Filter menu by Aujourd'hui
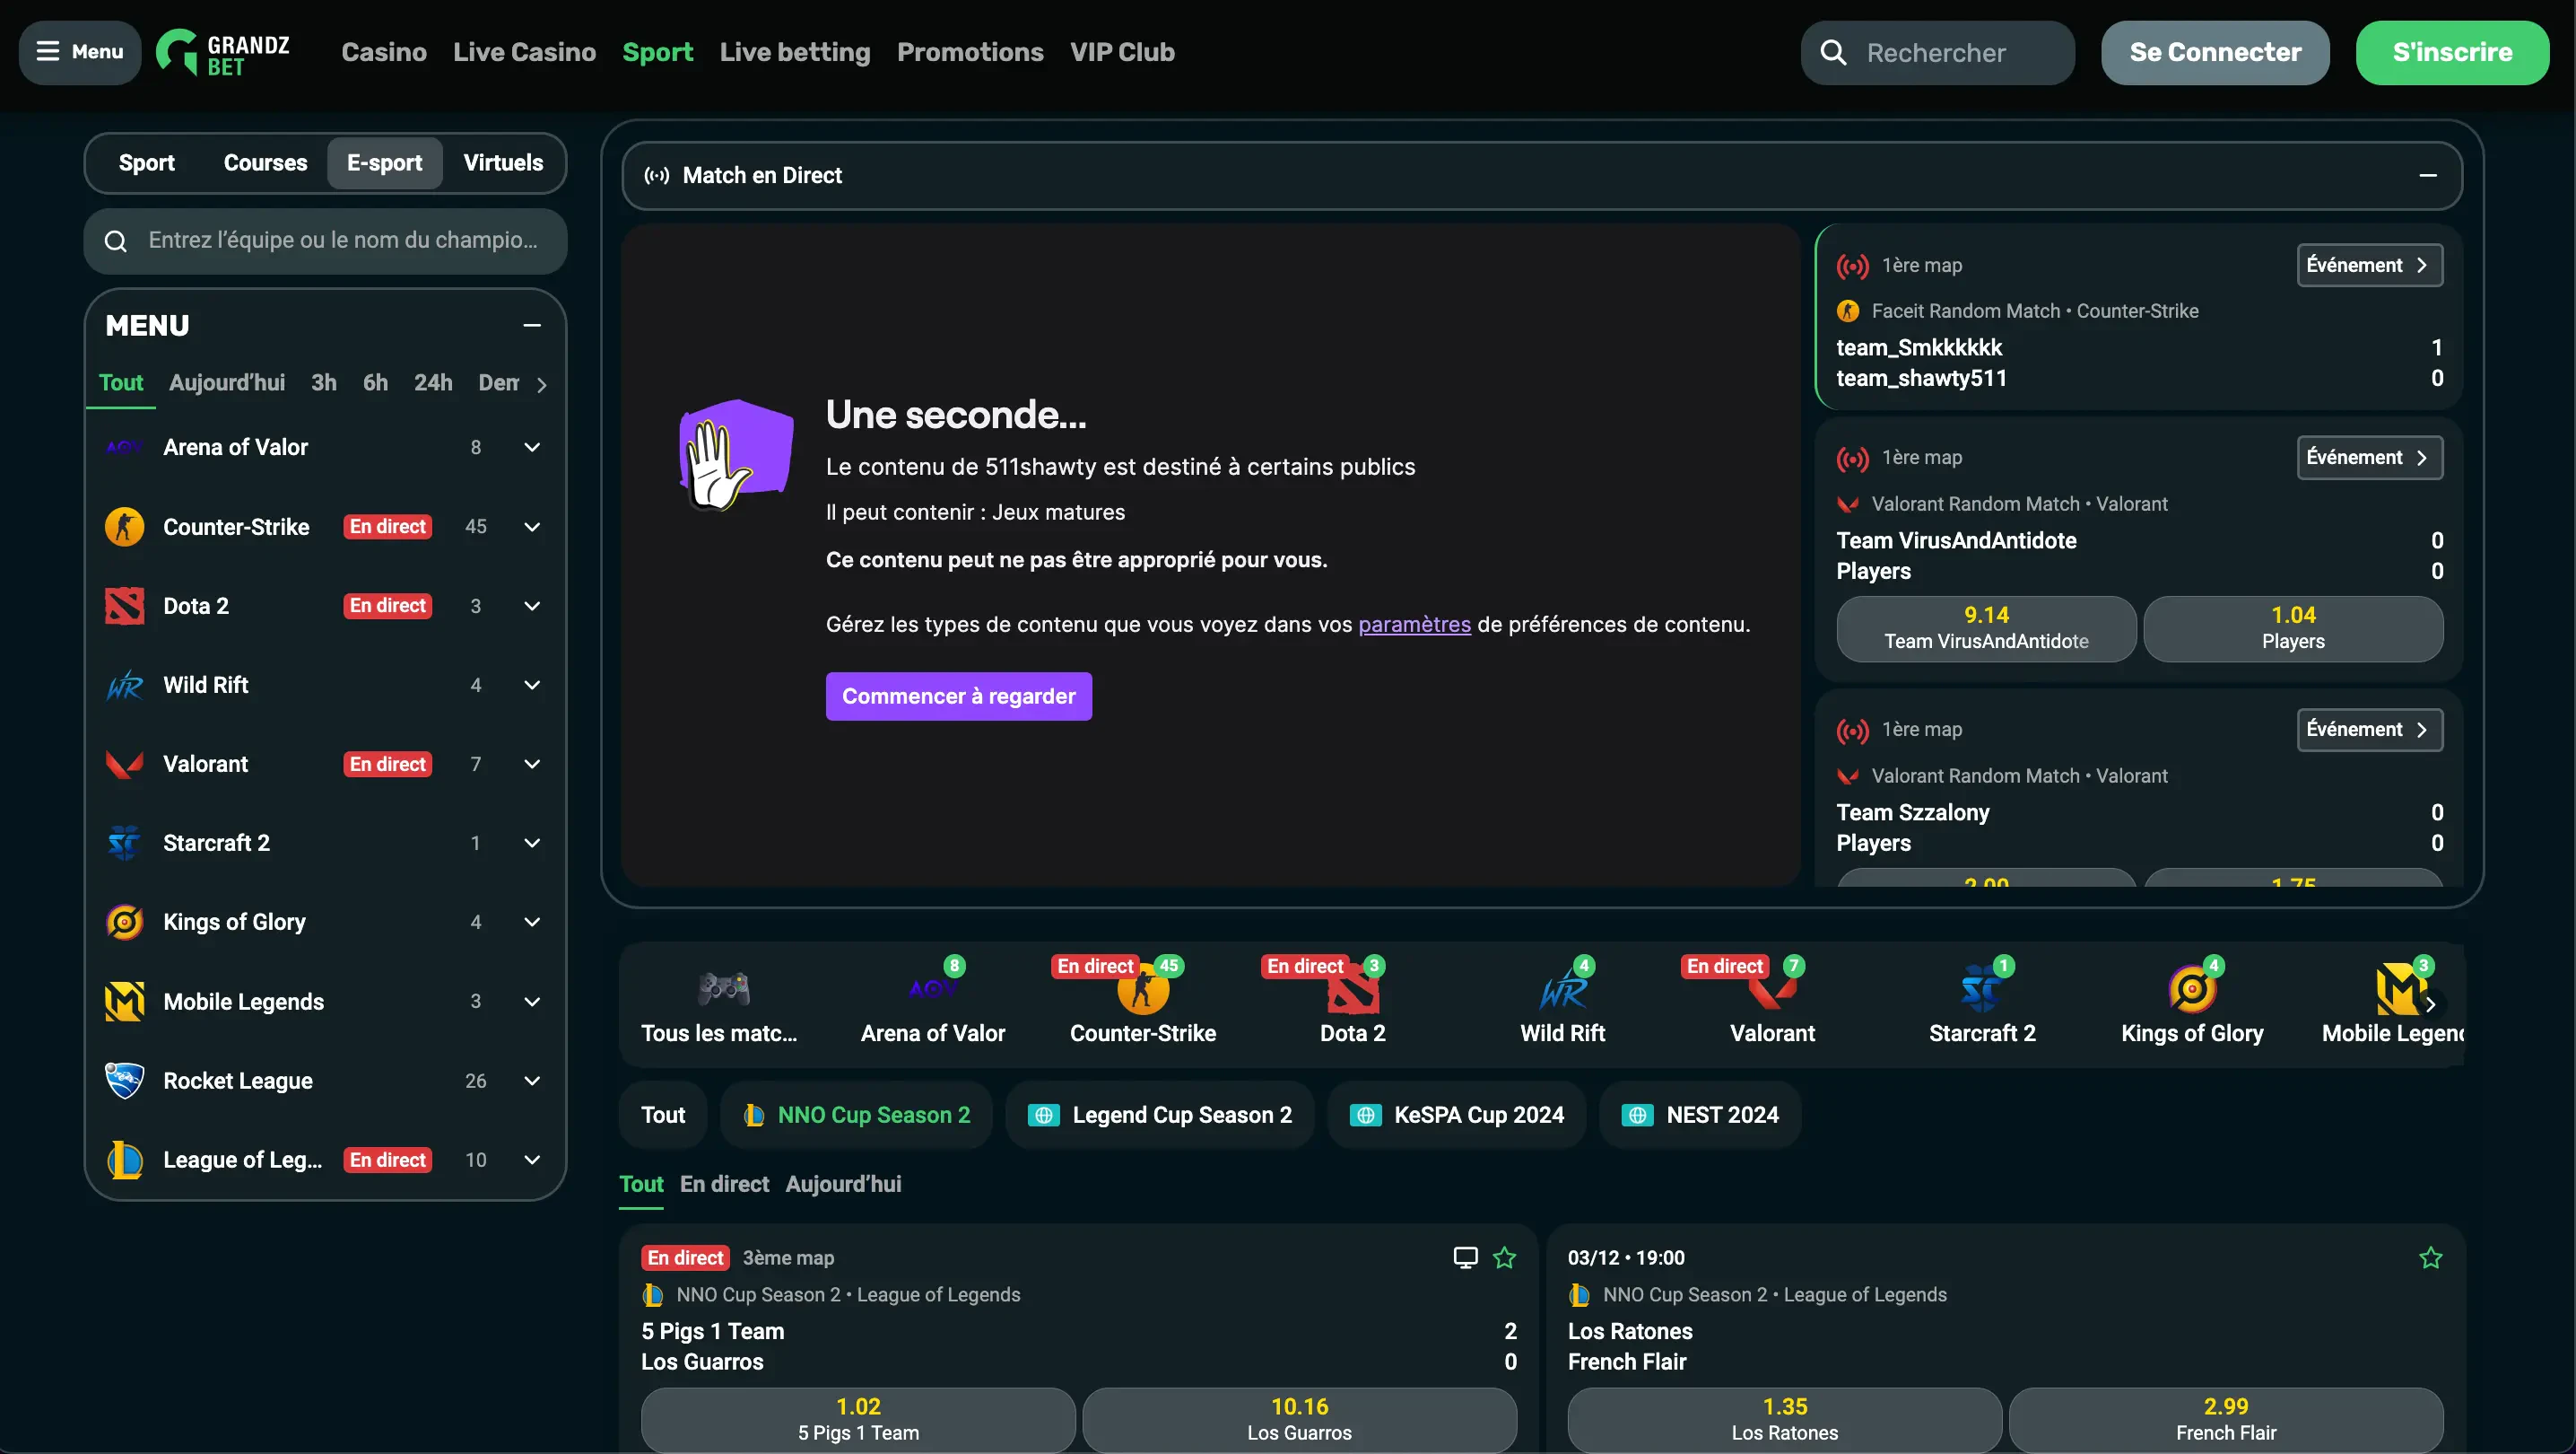The image size is (2576, 1454). [x=227, y=383]
